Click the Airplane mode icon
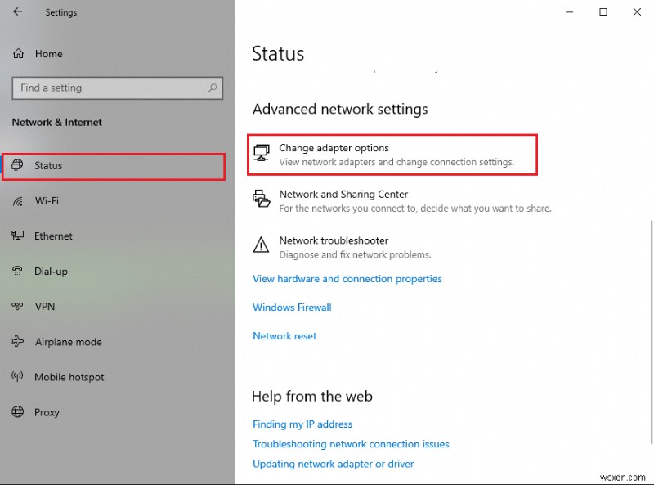 [x=17, y=342]
